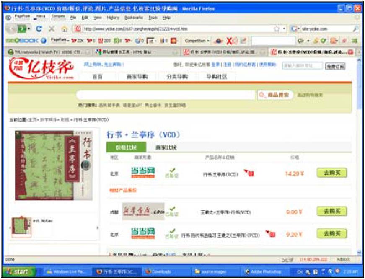Click the green forward navigation arrow
Image resolution: width=365 pixels, height=279 pixels.
22,29
